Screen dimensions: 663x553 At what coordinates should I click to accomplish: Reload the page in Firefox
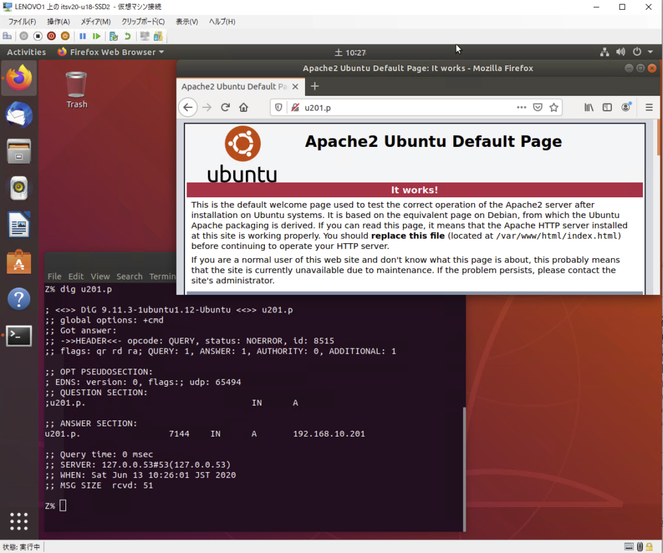coord(225,107)
